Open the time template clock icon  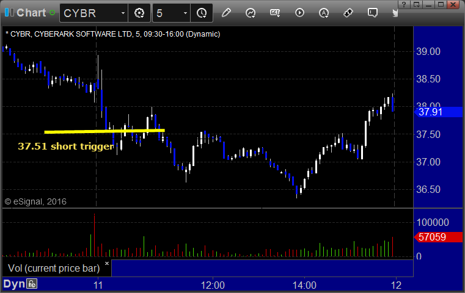(202, 13)
